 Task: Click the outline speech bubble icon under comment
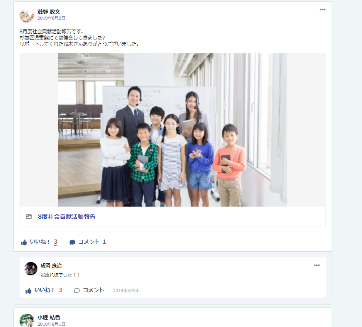[77, 290]
